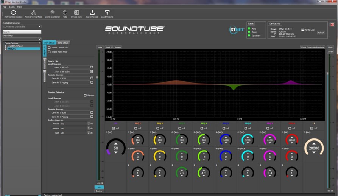Click the PEQ 1 frequency knob
338x196 pixels.
click(138, 140)
